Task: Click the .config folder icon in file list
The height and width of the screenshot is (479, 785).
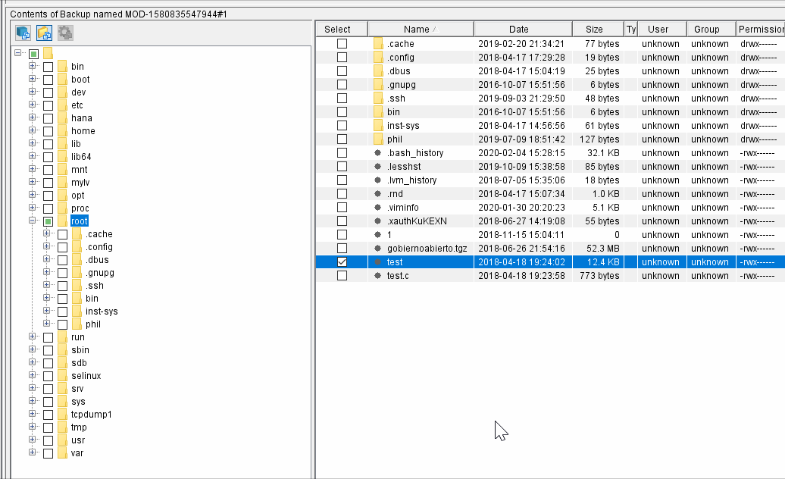Action: (x=378, y=57)
